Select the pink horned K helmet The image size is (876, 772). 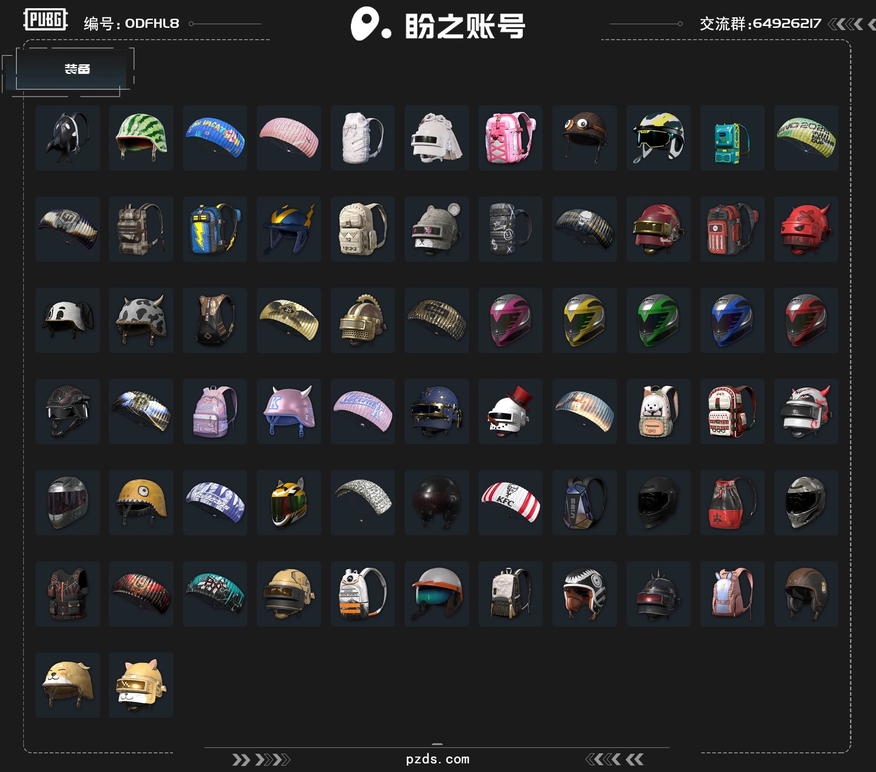coord(289,411)
